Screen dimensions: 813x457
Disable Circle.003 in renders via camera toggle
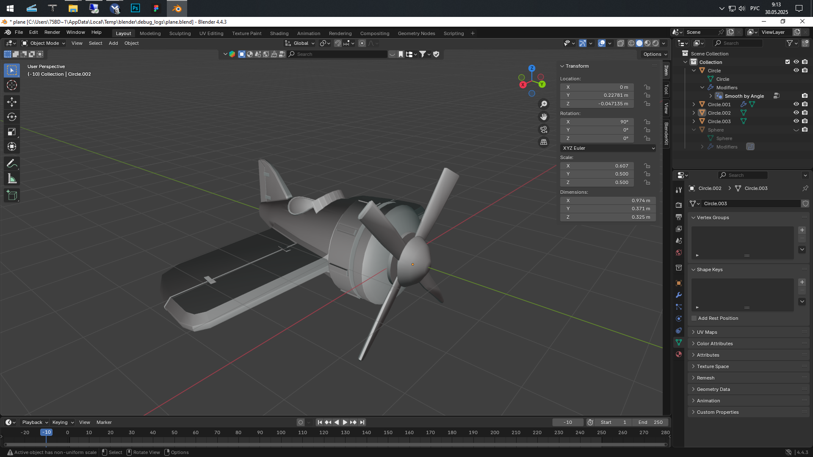coord(805,121)
